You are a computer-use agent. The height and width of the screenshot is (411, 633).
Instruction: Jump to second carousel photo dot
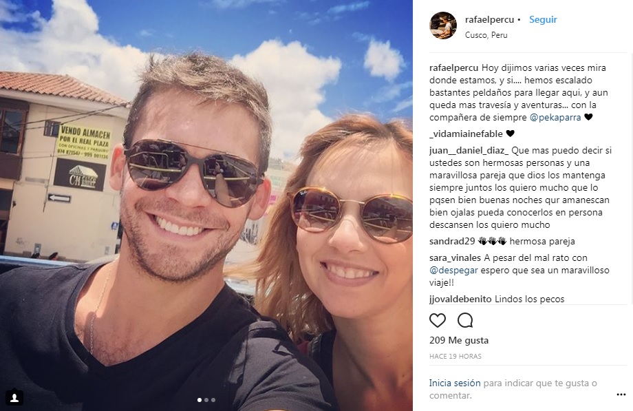[x=206, y=400]
